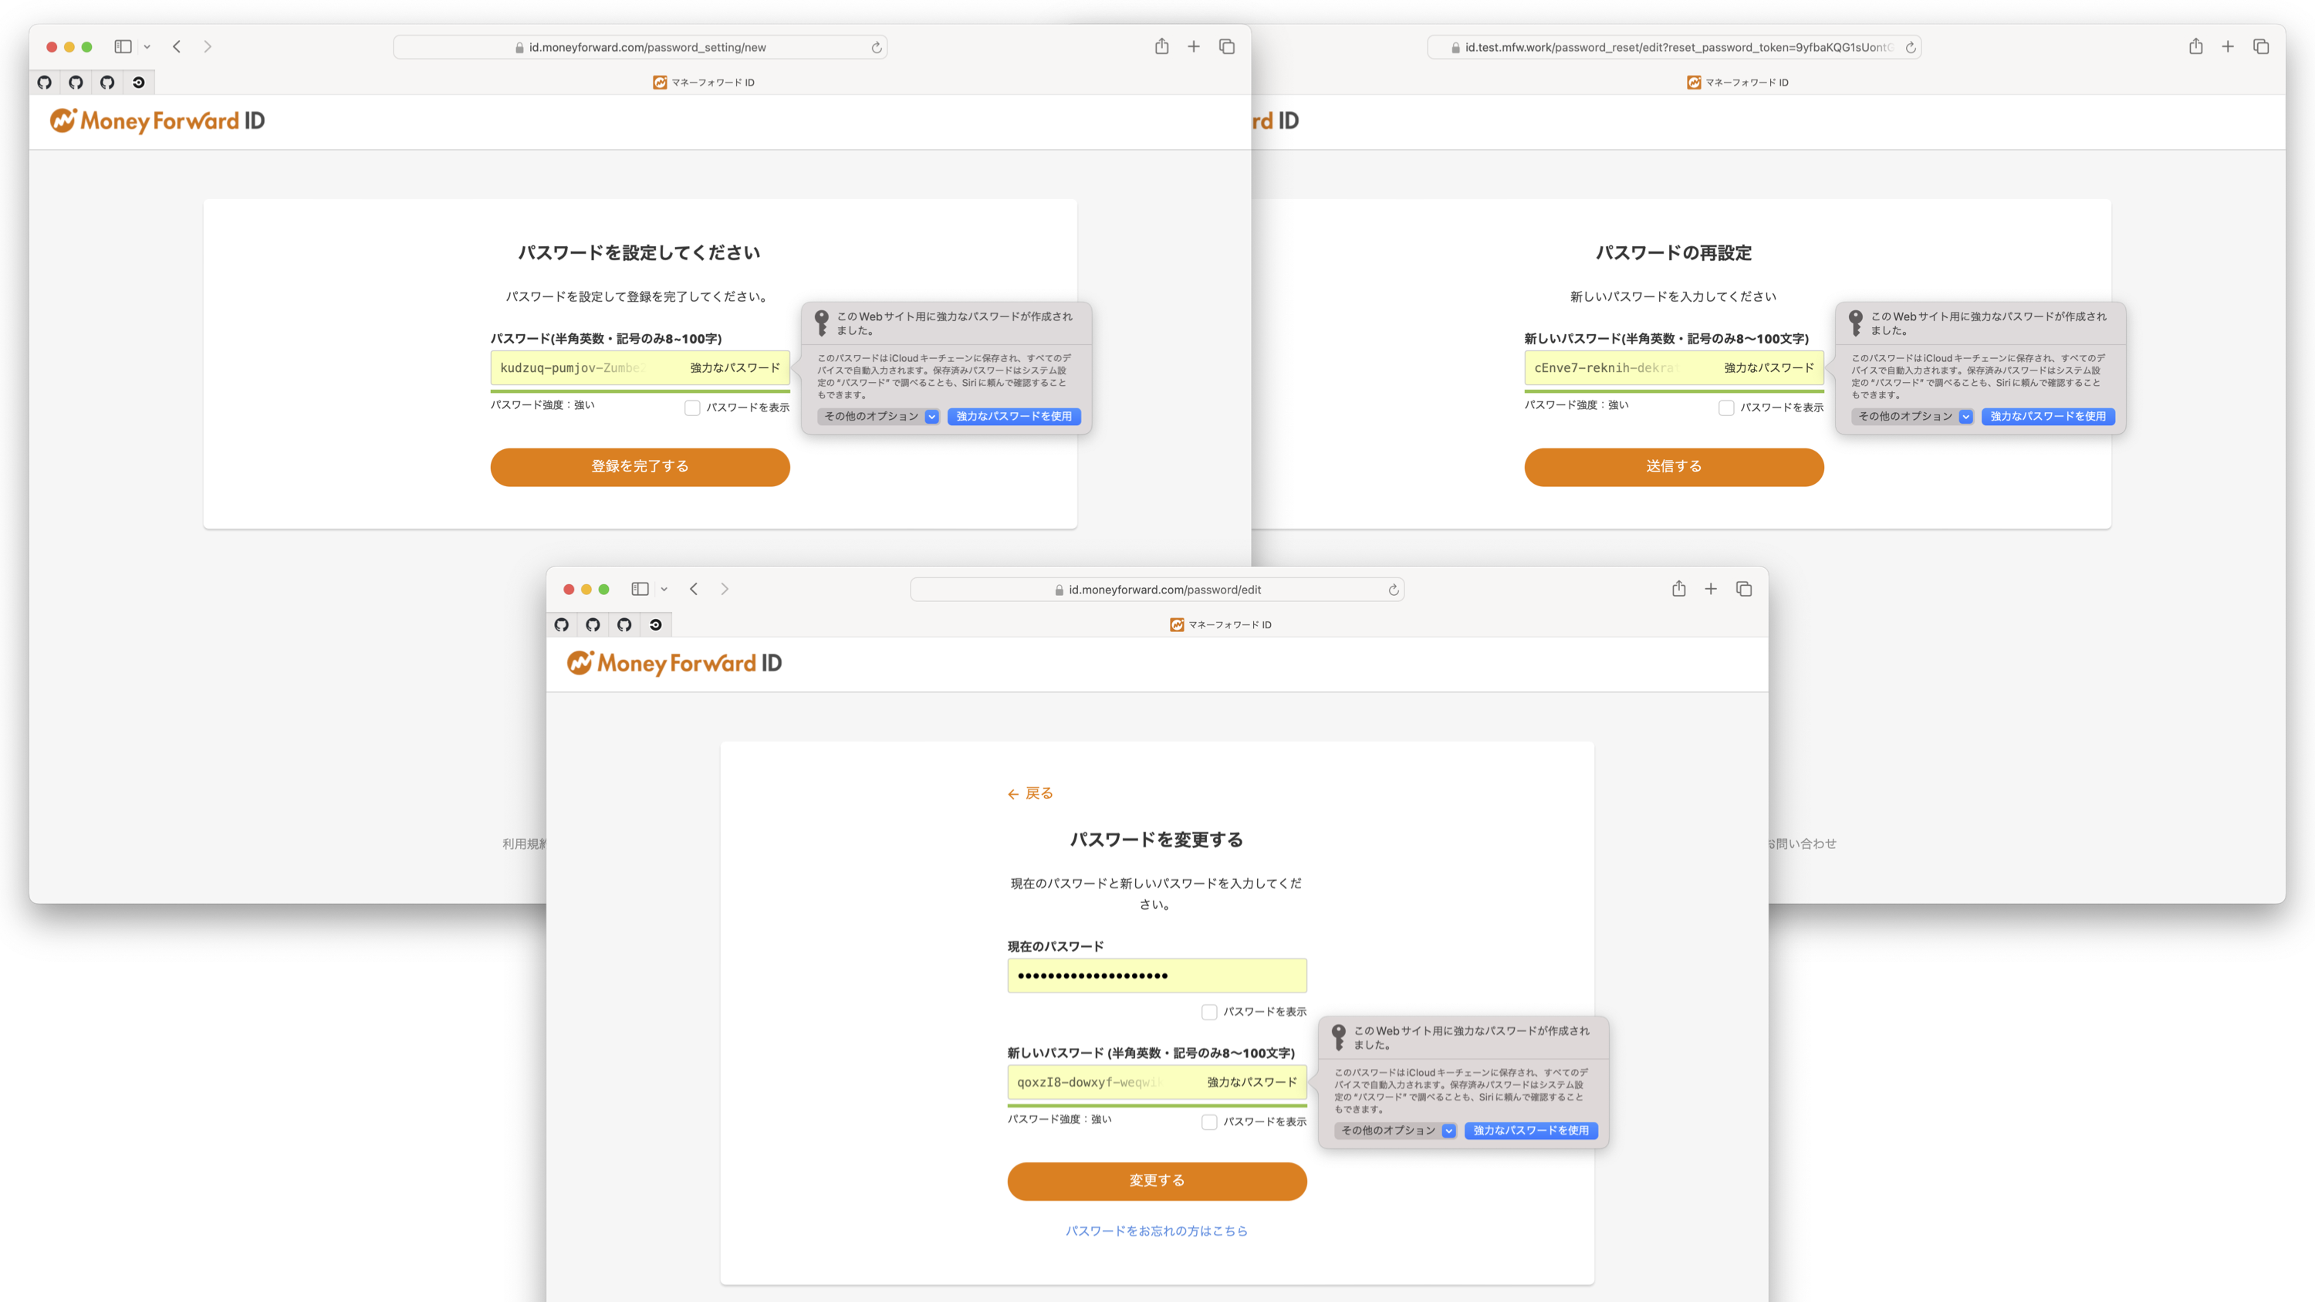
Task: Reload the password_setting/new page
Action: point(876,48)
